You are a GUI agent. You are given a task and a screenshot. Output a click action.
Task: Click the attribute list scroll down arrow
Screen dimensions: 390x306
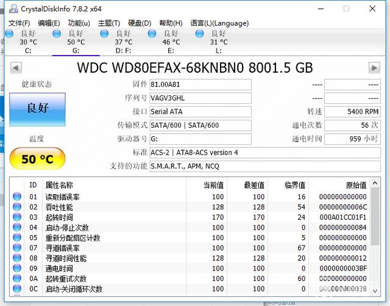(x=375, y=291)
